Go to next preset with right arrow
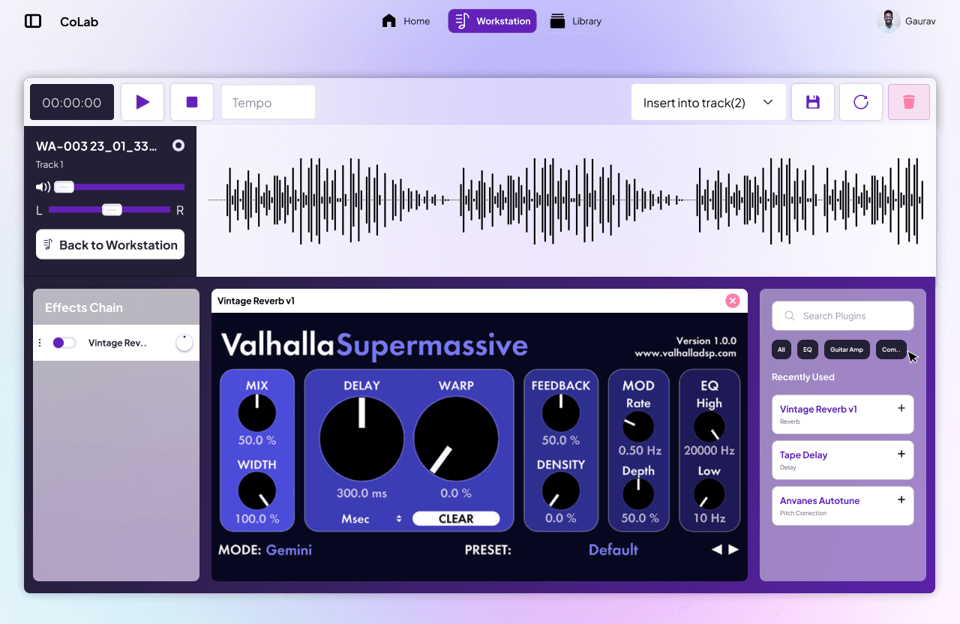The width and height of the screenshot is (960, 624). pyautogui.click(x=733, y=550)
